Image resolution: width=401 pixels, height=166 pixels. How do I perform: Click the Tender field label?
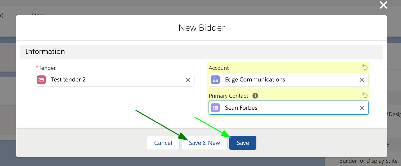47,68
